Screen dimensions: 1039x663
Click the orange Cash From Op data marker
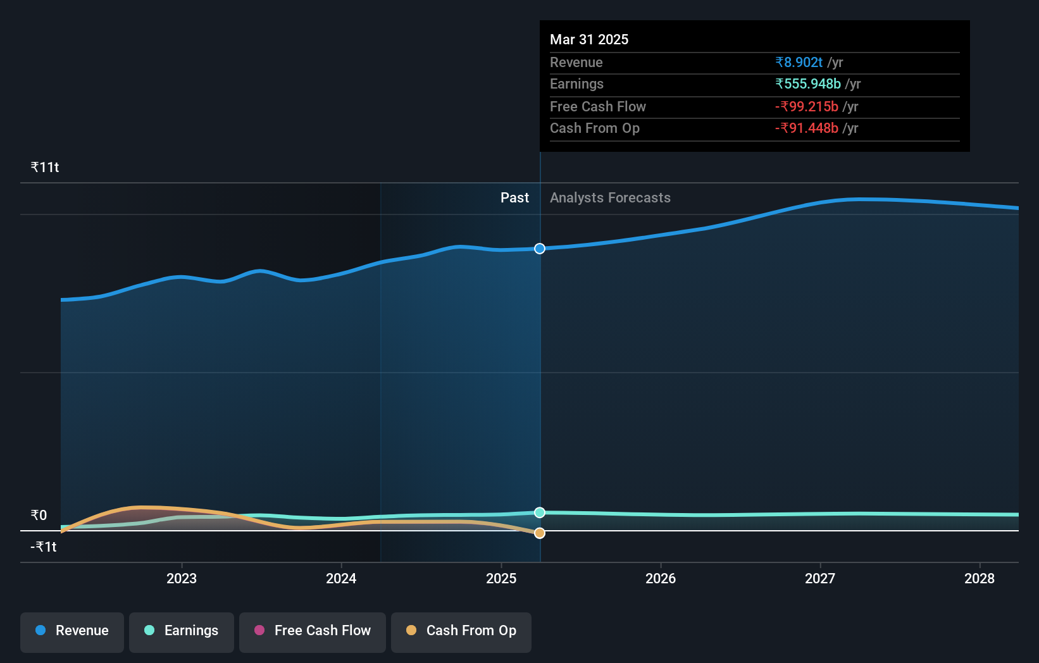(540, 533)
